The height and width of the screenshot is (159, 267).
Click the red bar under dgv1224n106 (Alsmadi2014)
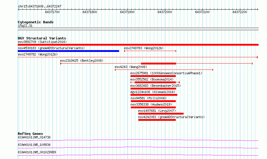154,95
